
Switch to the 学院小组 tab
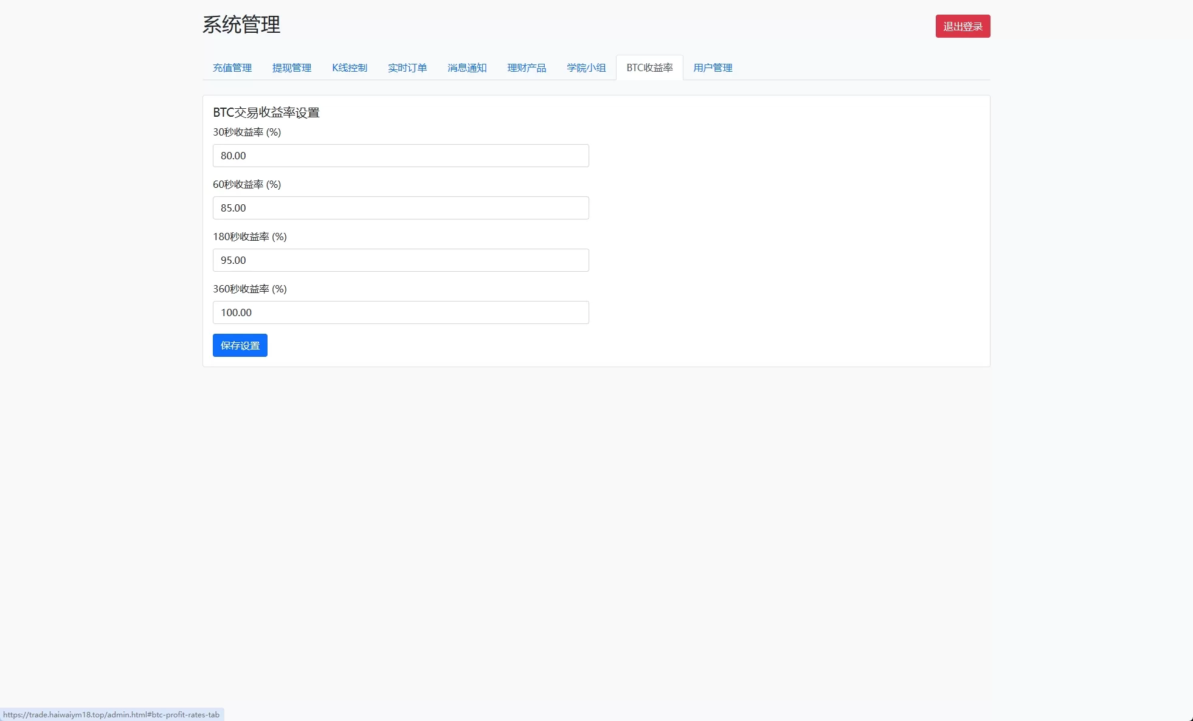586,67
